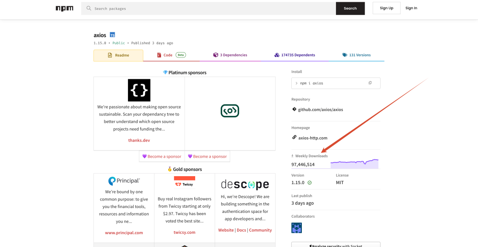
Task: Open the Principal sponsor logo
Action: tap(124, 181)
